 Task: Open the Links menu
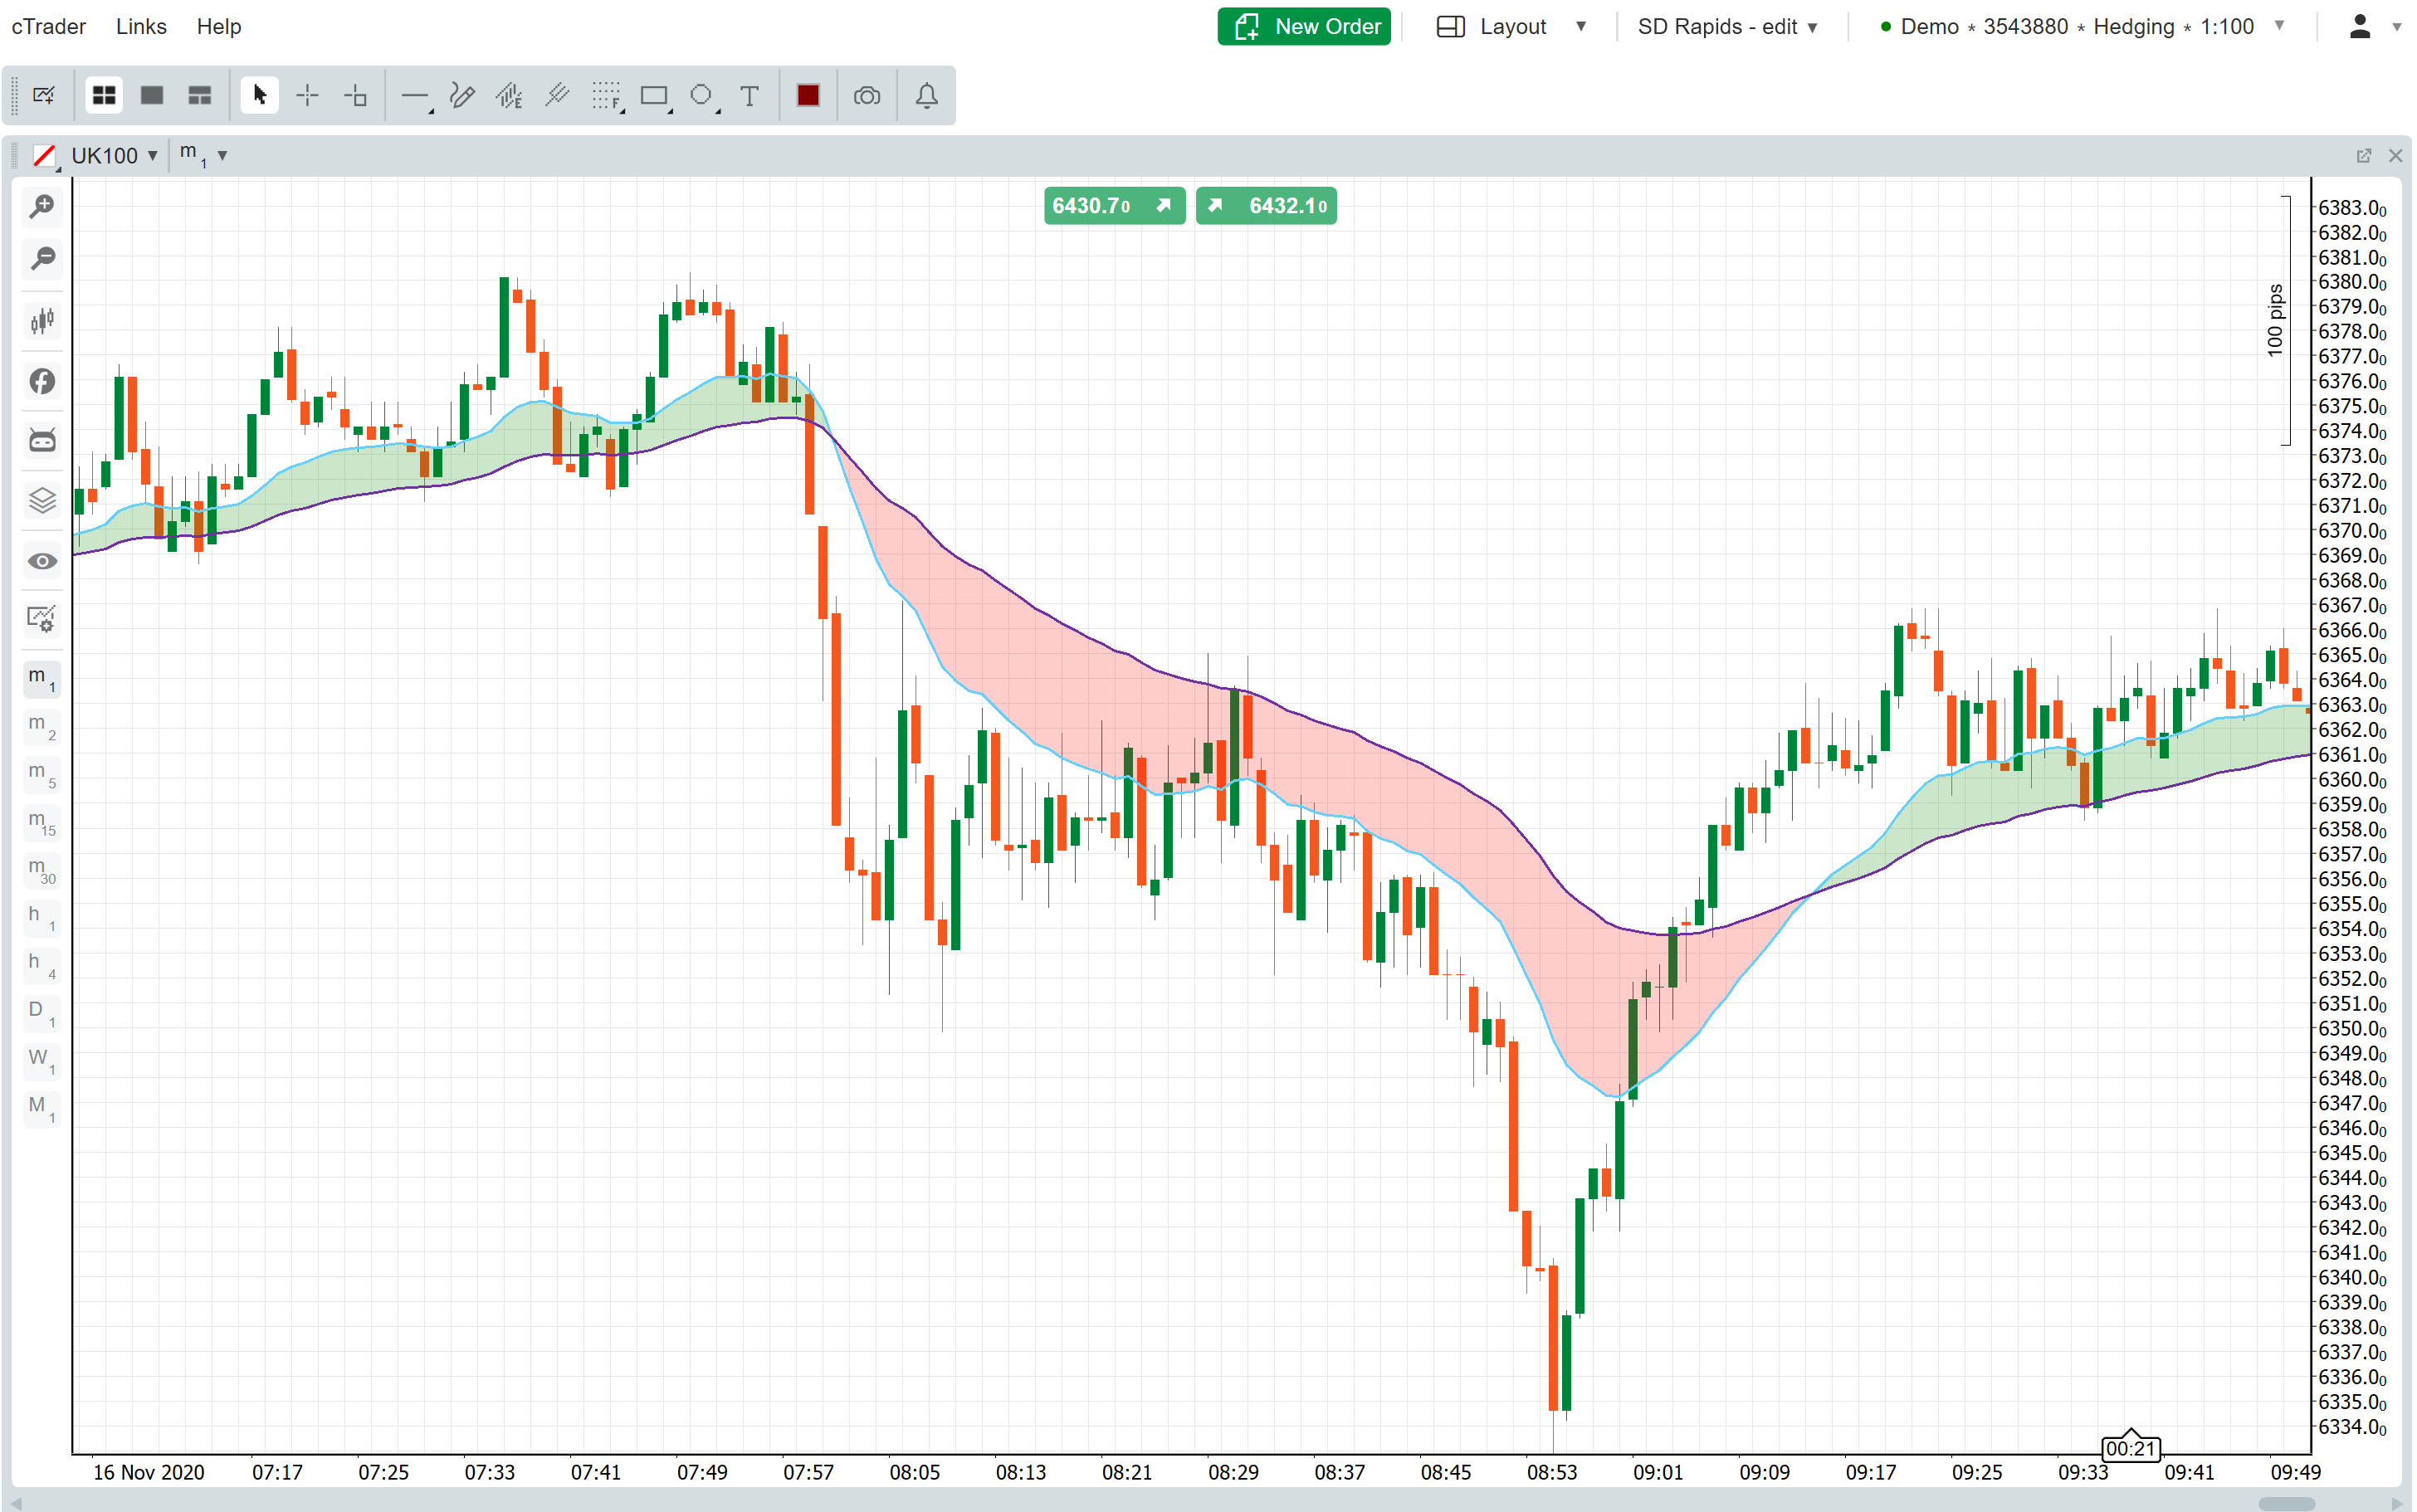click(141, 26)
